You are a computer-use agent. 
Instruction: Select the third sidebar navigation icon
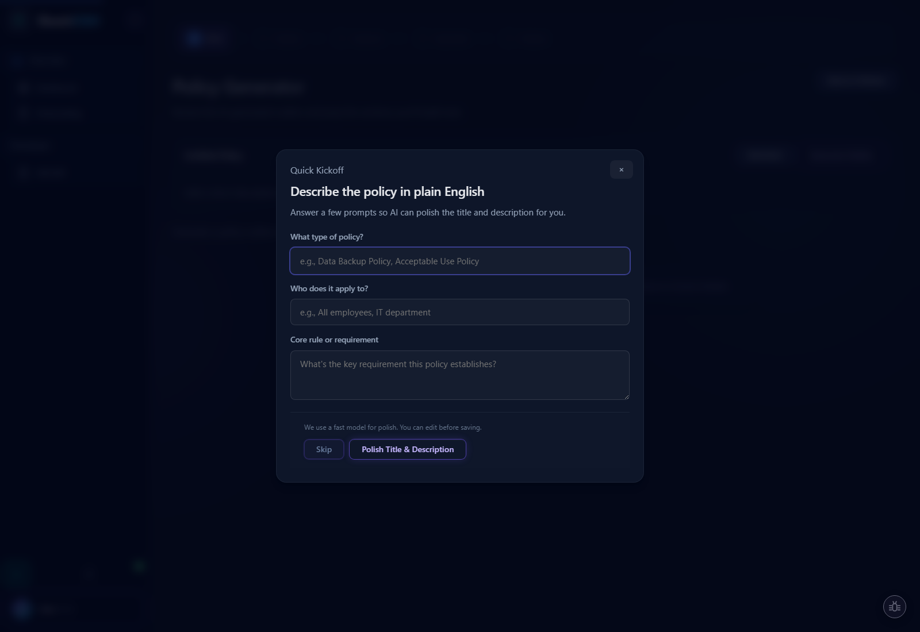(24, 113)
